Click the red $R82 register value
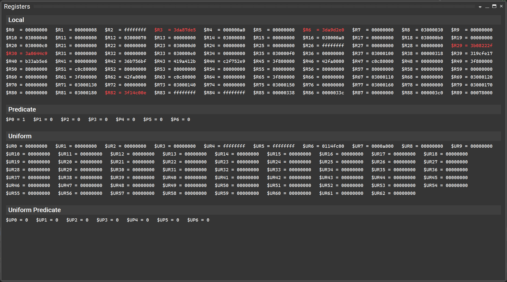 pyautogui.click(x=135, y=92)
